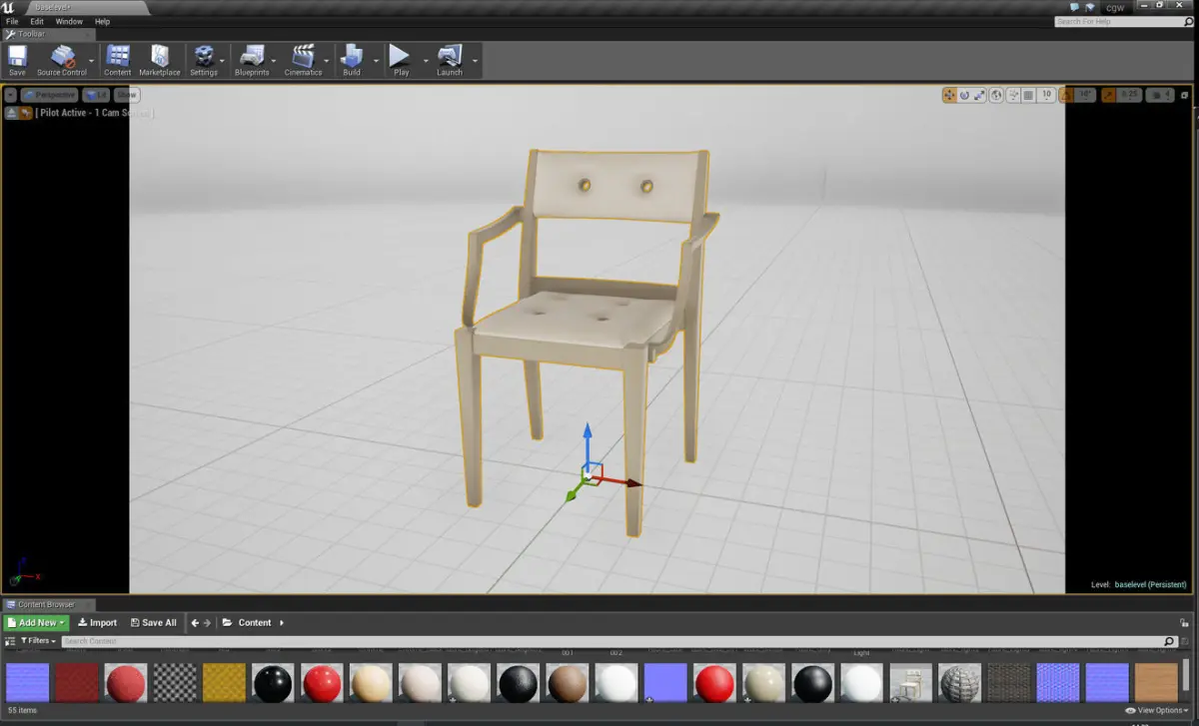
Task: Open the File menu
Action: pos(12,21)
